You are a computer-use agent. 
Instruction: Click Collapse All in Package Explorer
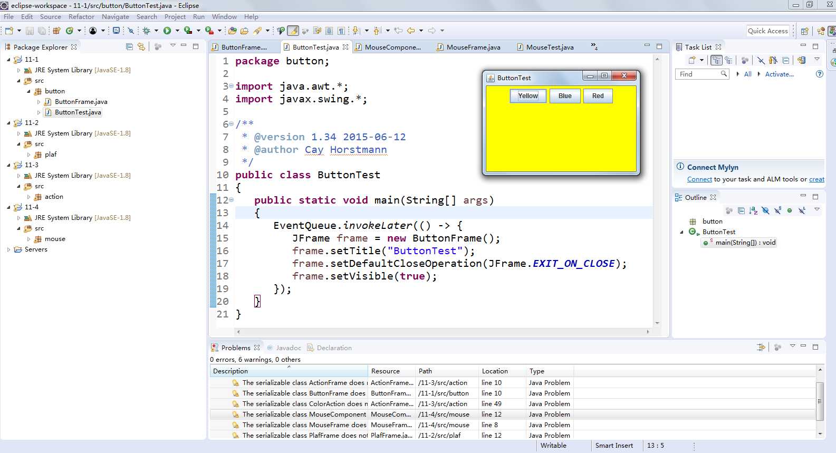point(130,46)
